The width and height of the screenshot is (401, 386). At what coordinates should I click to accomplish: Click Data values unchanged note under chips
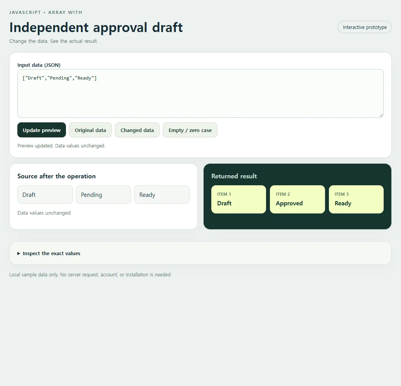pos(44,213)
